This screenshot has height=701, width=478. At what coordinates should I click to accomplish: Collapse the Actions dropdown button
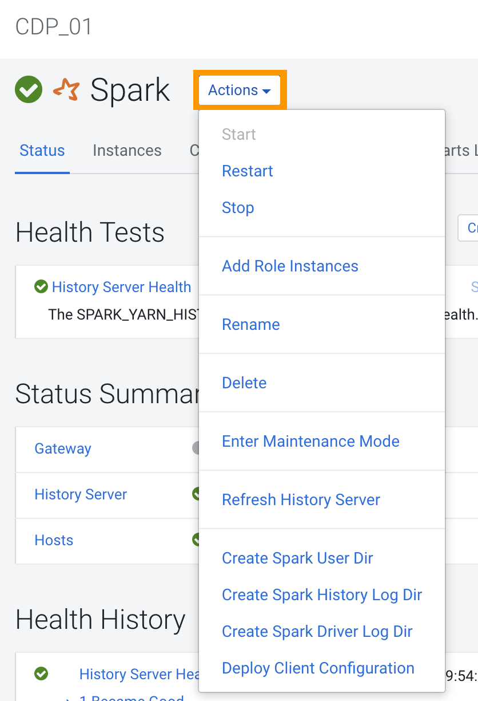click(x=240, y=90)
